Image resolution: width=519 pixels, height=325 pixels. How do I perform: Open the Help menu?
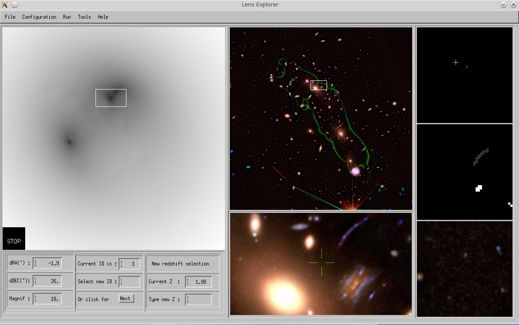coord(103,17)
